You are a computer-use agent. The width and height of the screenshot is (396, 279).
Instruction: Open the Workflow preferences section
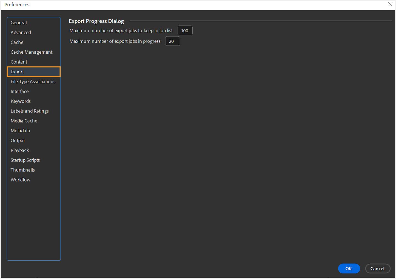tap(20, 180)
